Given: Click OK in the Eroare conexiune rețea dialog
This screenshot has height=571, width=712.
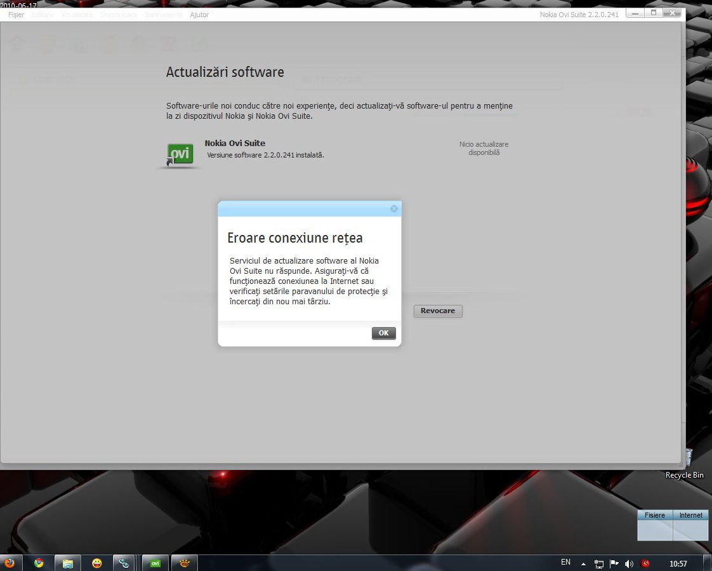Looking at the screenshot, I should pyautogui.click(x=384, y=333).
